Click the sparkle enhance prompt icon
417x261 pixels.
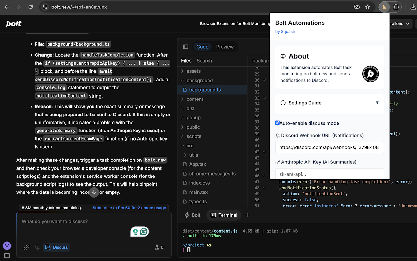[37, 247]
